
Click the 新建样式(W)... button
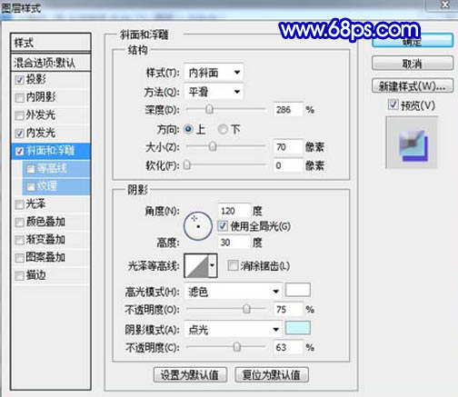click(413, 86)
